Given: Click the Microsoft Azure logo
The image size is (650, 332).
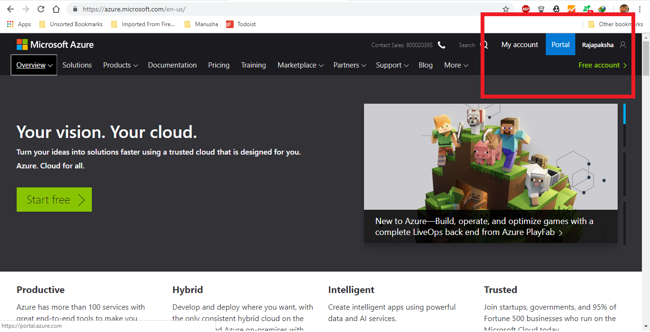Looking at the screenshot, I should [55, 45].
